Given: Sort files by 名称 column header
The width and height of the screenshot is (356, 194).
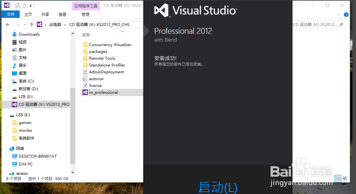Looking at the screenshot, I should pyautogui.click(x=86, y=35).
